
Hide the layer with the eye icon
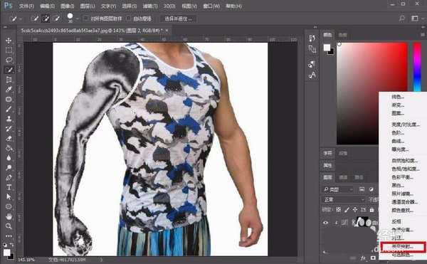click(326, 223)
